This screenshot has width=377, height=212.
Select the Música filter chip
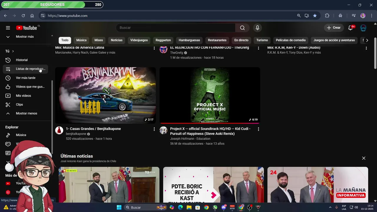tap(81, 40)
